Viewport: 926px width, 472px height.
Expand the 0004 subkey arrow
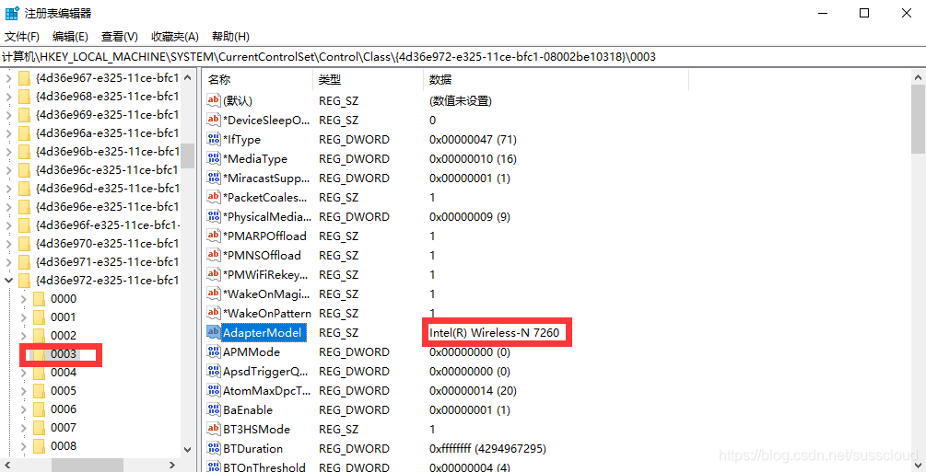tap(24, 373)
